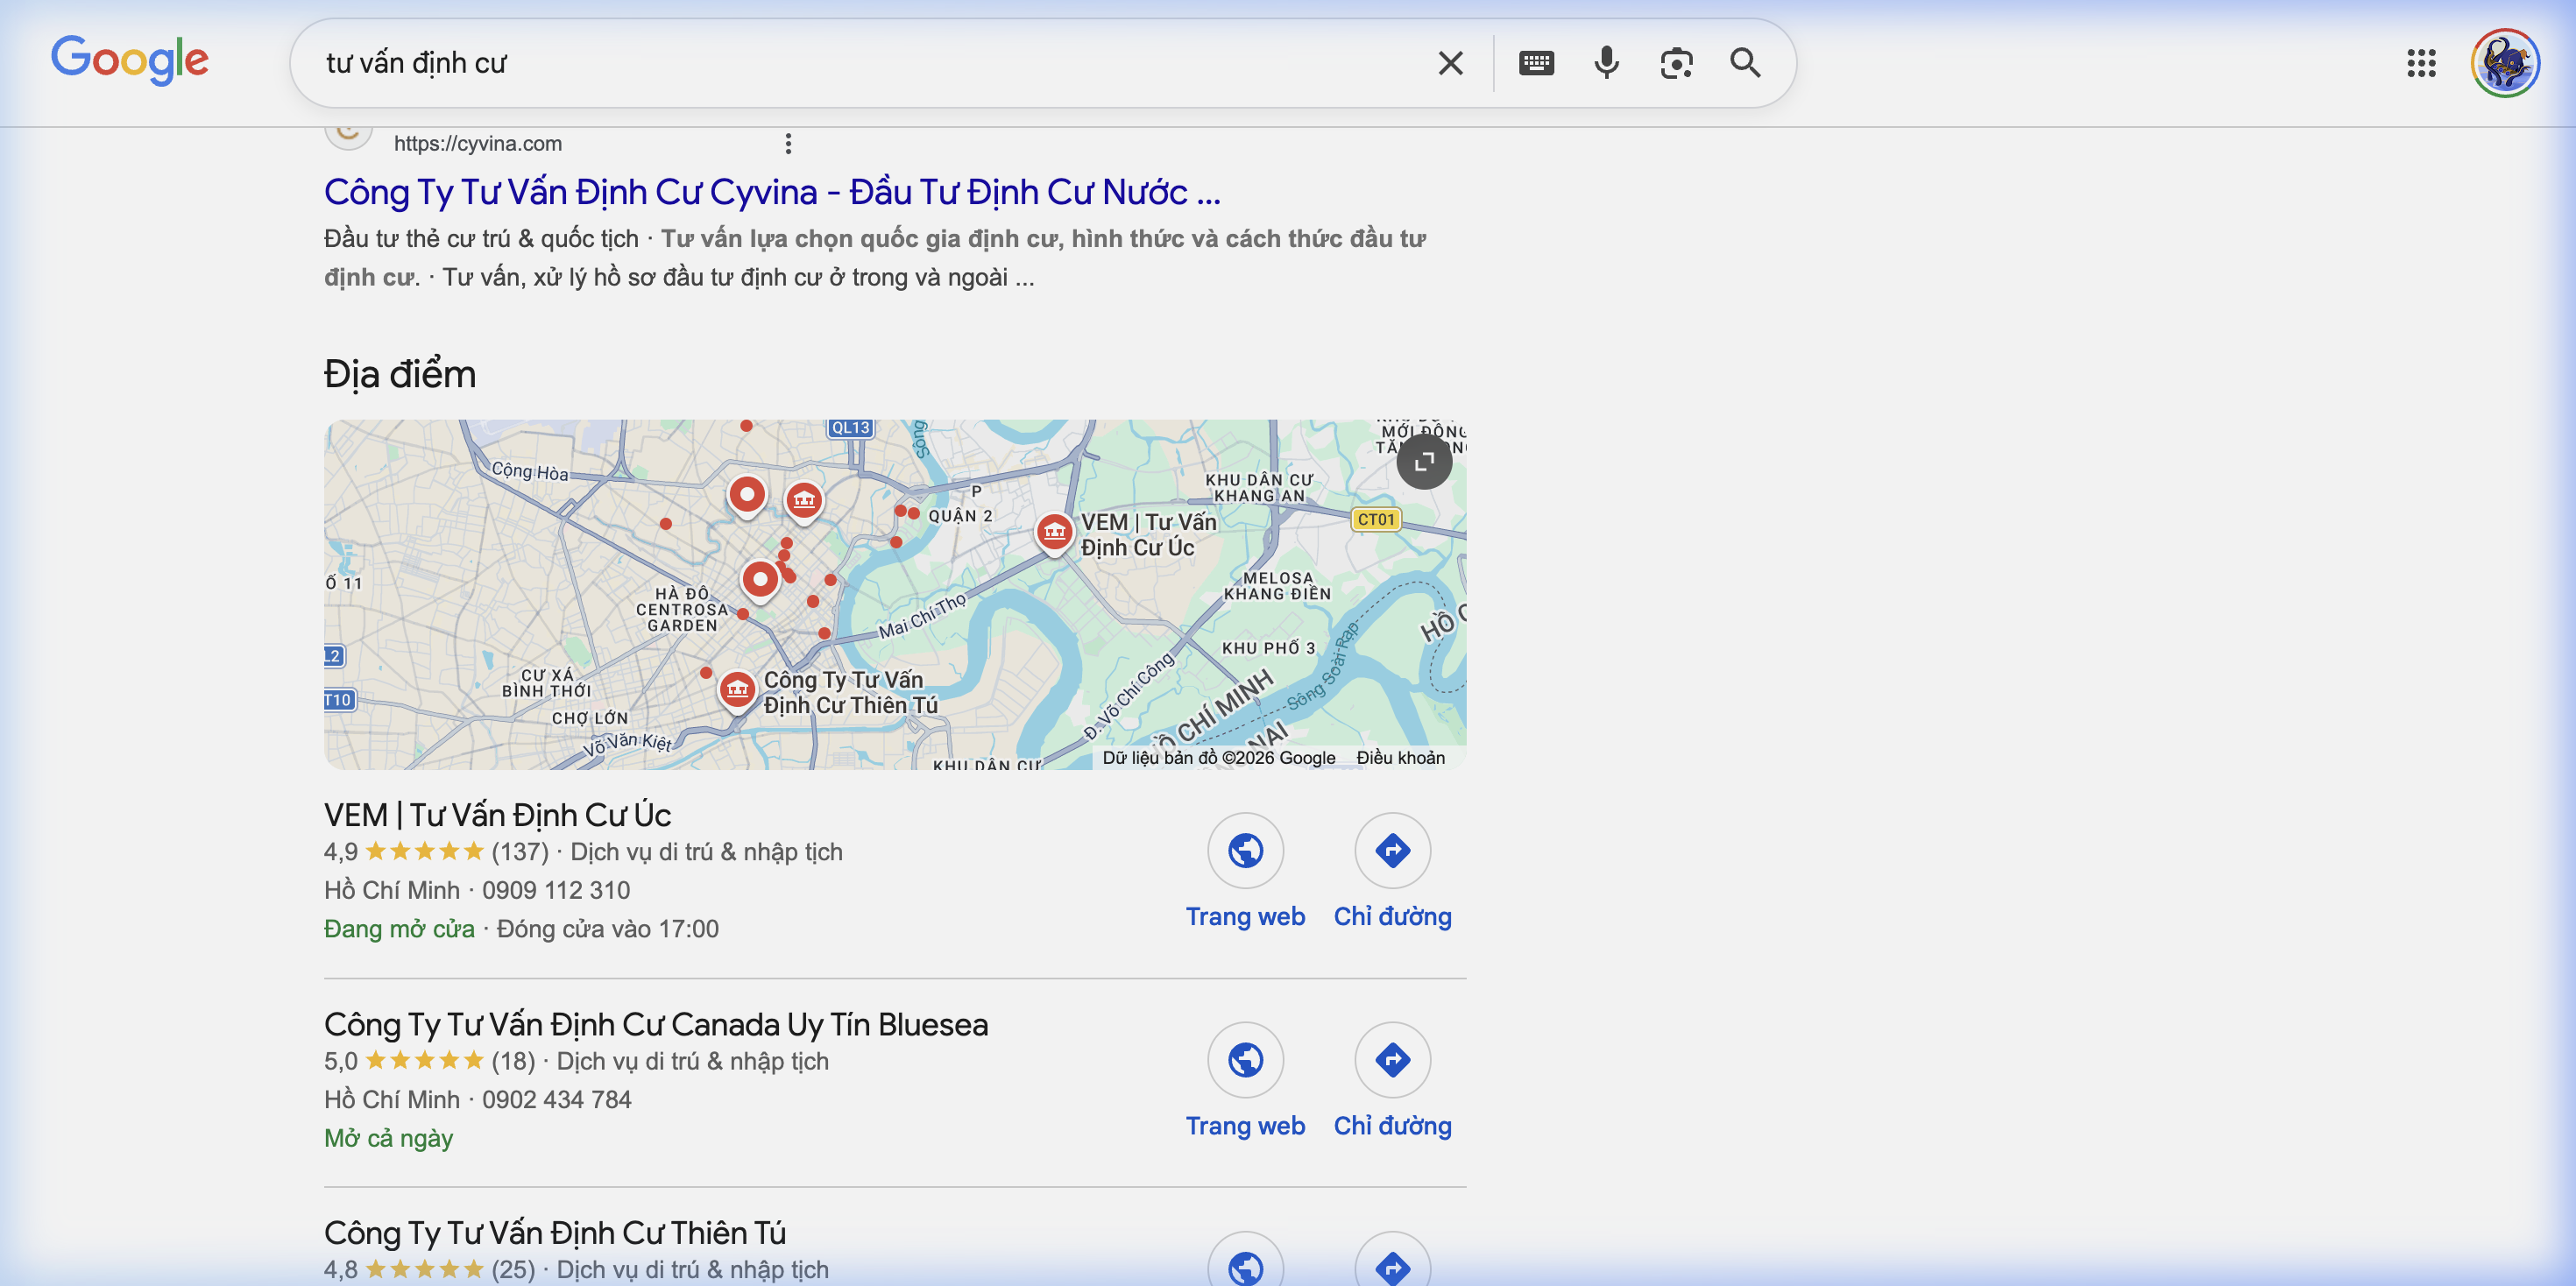Screen dimensions: 2576x1286
Task: Search by image with the camera lens icon
Action: click(x=1676, y=63)
